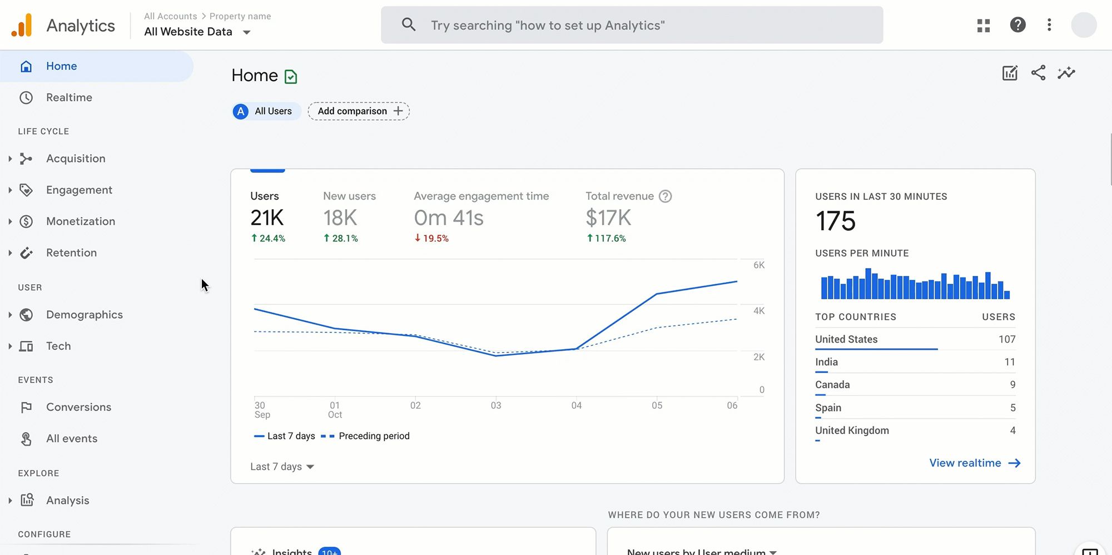The height and width of the screenshot is (555, 1112).
Task: Click the Monetization dollar icon
Action: pos(26,221)
